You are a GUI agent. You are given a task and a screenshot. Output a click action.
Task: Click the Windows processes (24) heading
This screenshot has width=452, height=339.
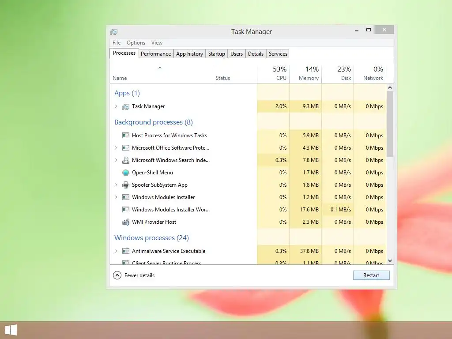(x=152, y=238)
